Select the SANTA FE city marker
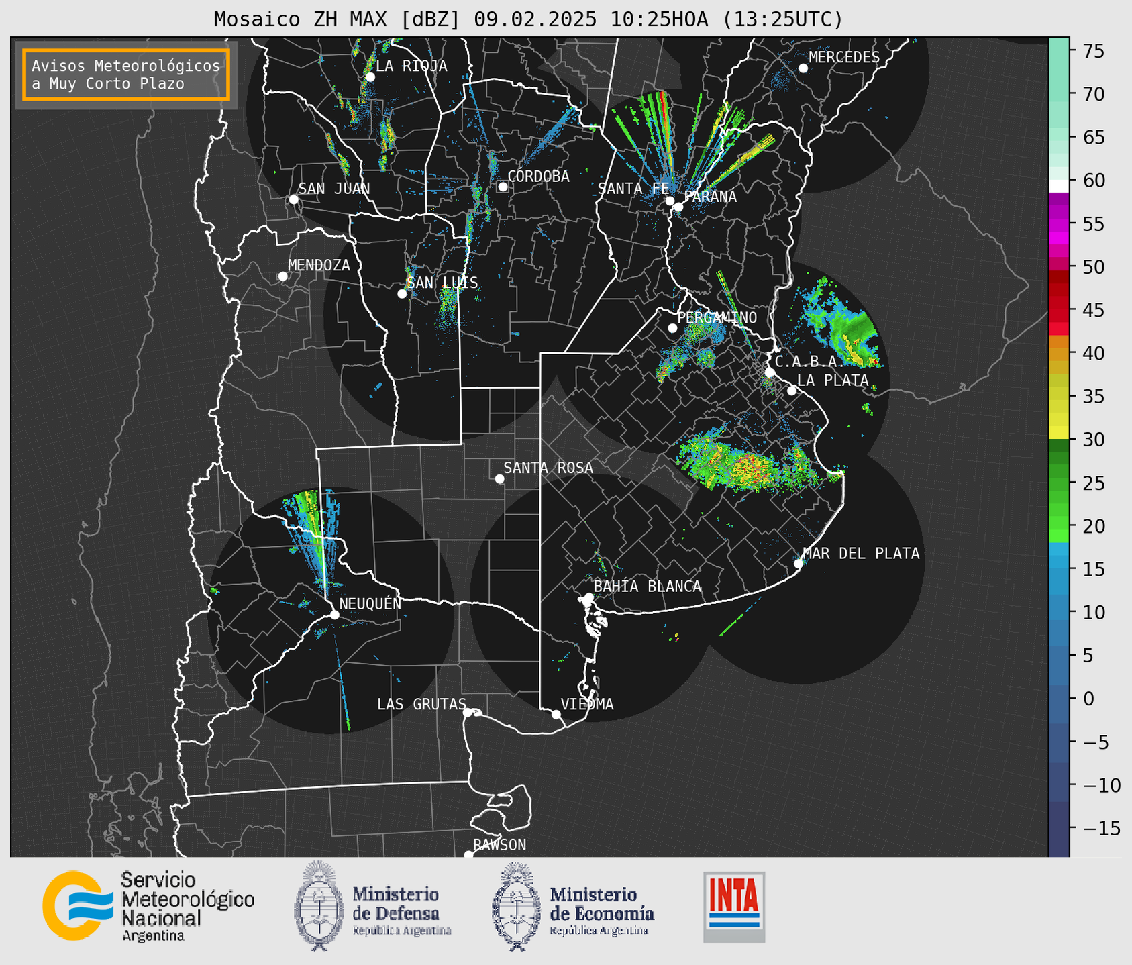 click(x=670, y=201)
